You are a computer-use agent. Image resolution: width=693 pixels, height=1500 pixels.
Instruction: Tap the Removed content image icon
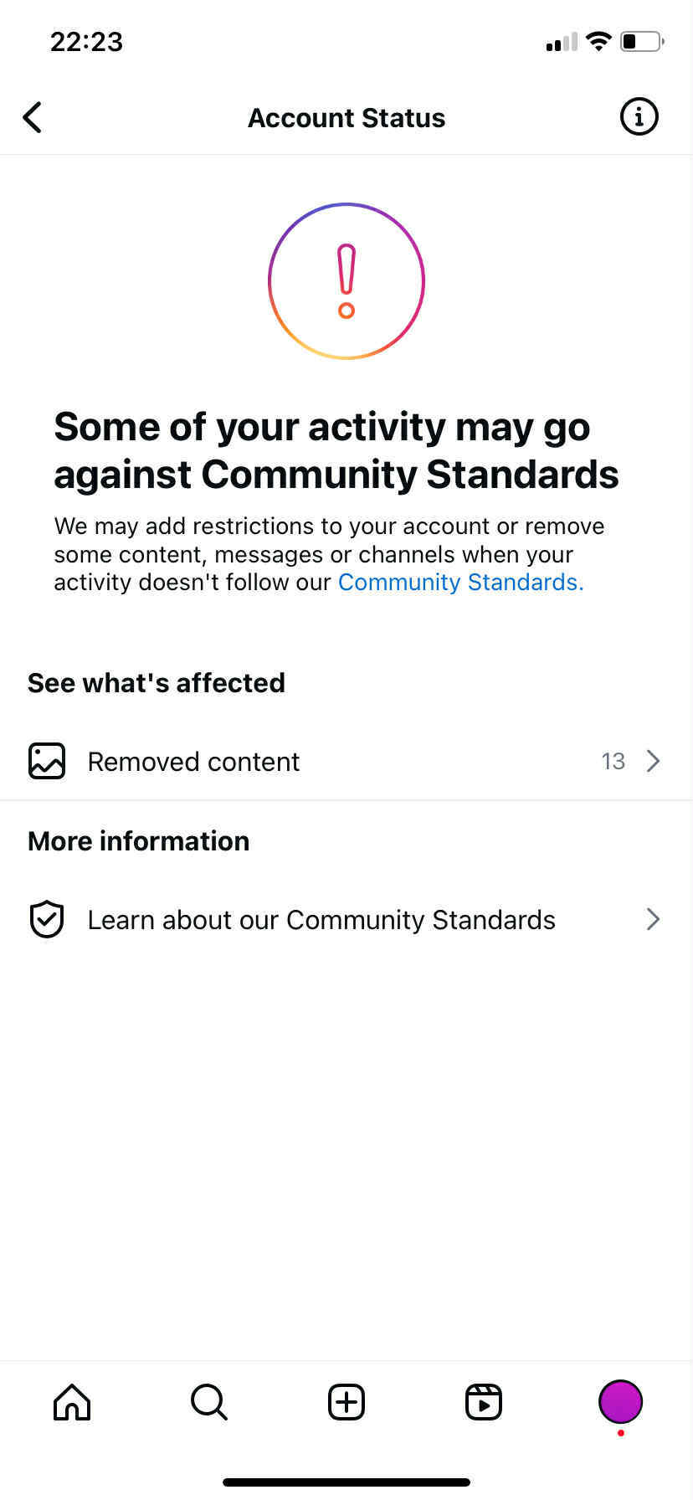tap(47, 761)
